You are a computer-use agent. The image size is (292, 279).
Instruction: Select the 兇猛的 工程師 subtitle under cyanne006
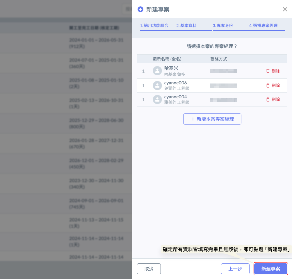177,88
